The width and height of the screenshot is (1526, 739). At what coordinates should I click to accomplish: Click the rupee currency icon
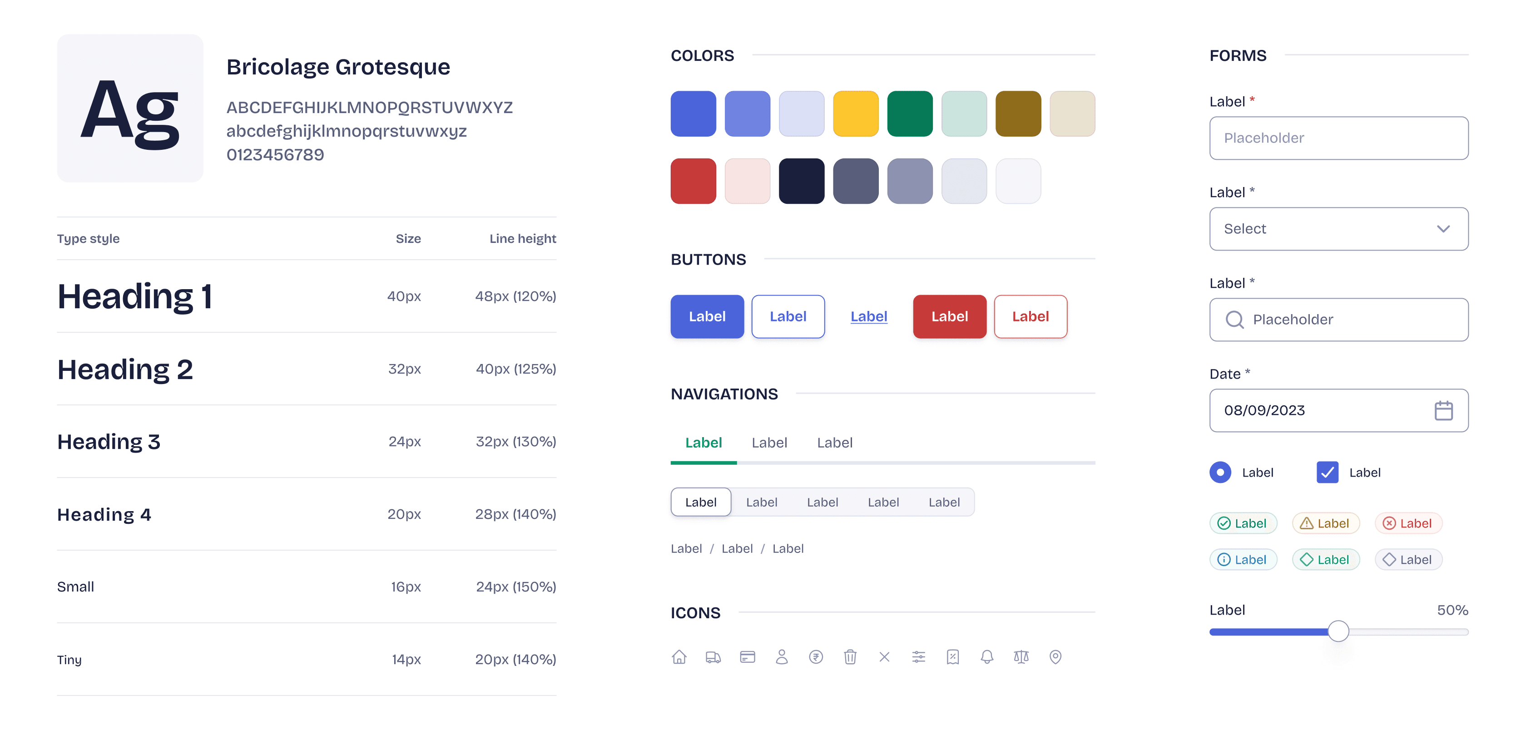pos(816,657)
